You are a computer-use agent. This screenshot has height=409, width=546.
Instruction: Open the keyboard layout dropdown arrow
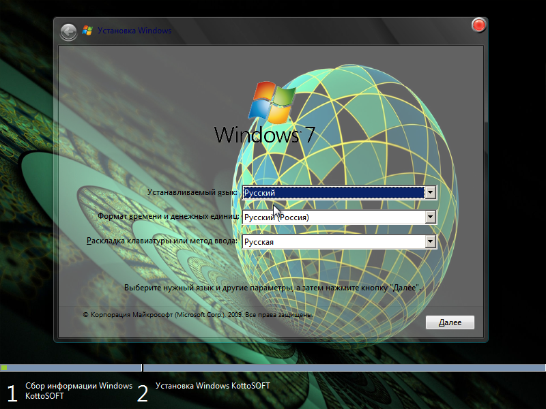click(x=431, y=241)
